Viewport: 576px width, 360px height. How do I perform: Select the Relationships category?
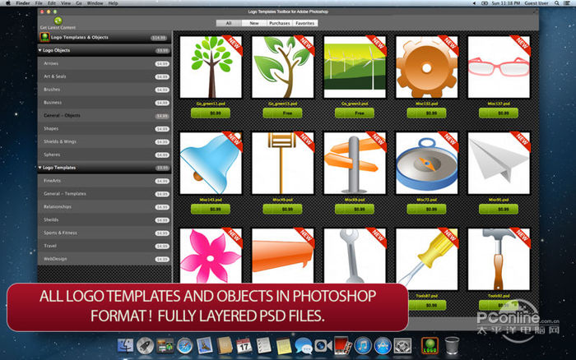pyautogui.click(x=105, y=206)
